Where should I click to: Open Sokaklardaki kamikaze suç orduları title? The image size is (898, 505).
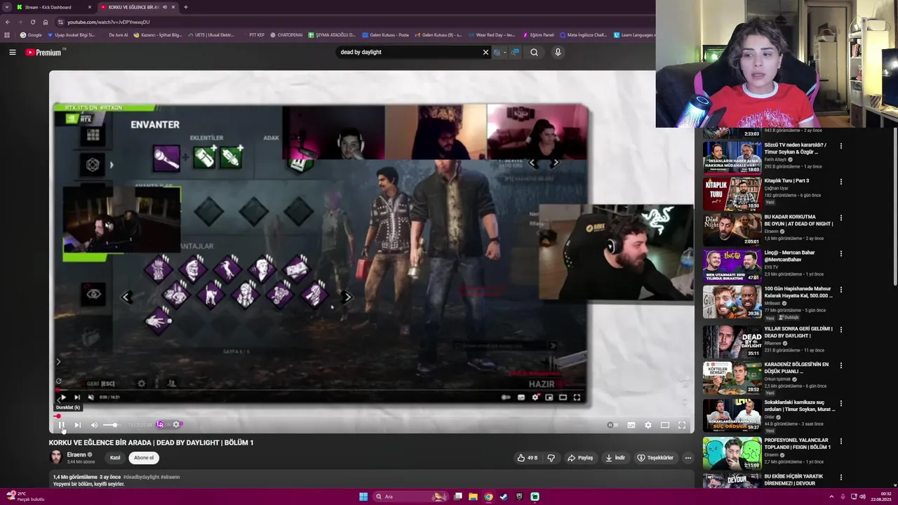(x=798, y=406)
